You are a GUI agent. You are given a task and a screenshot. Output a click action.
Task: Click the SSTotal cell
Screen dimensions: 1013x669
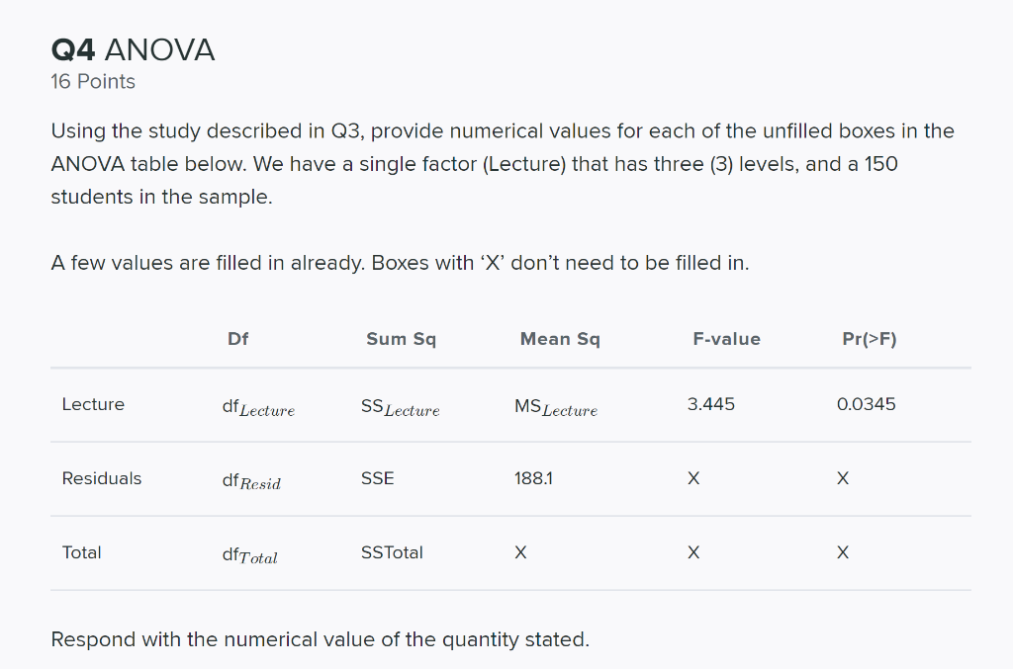392,552
